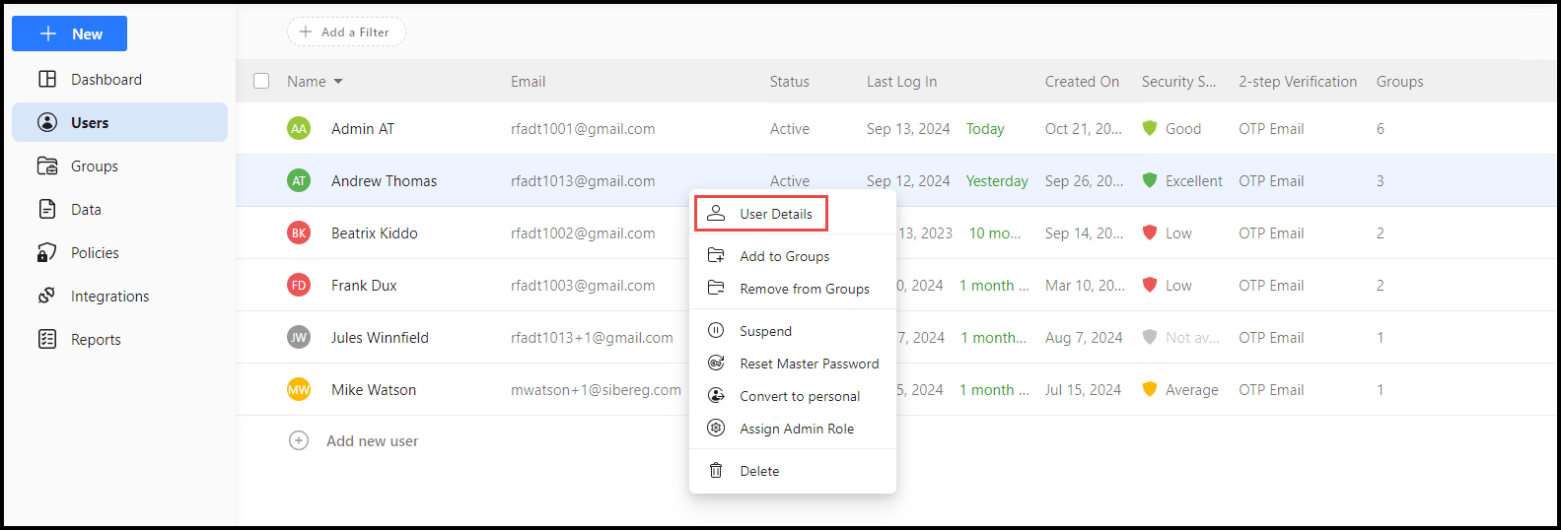Open the Groups folder icon
The width and height of the screenshot is (1561, 530).
click(x=47, y=166)
